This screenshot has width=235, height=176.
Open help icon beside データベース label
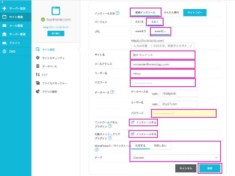112,92
